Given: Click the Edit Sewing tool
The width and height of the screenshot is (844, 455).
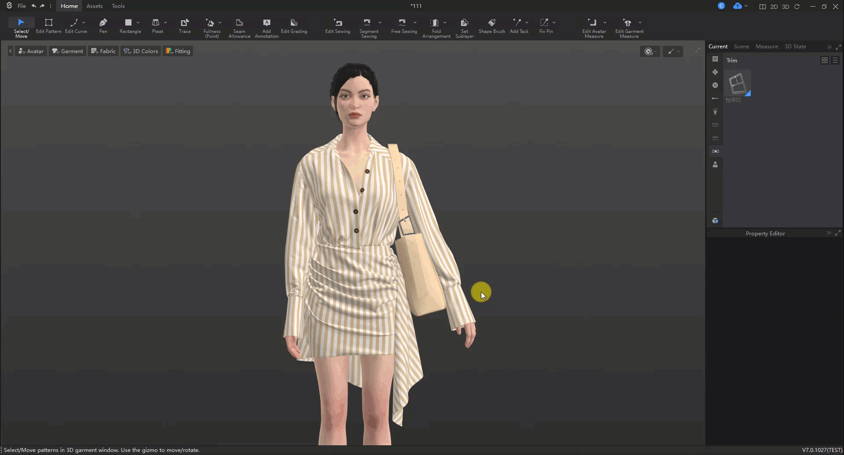Looking at the screenshot, I should point(337,25).
